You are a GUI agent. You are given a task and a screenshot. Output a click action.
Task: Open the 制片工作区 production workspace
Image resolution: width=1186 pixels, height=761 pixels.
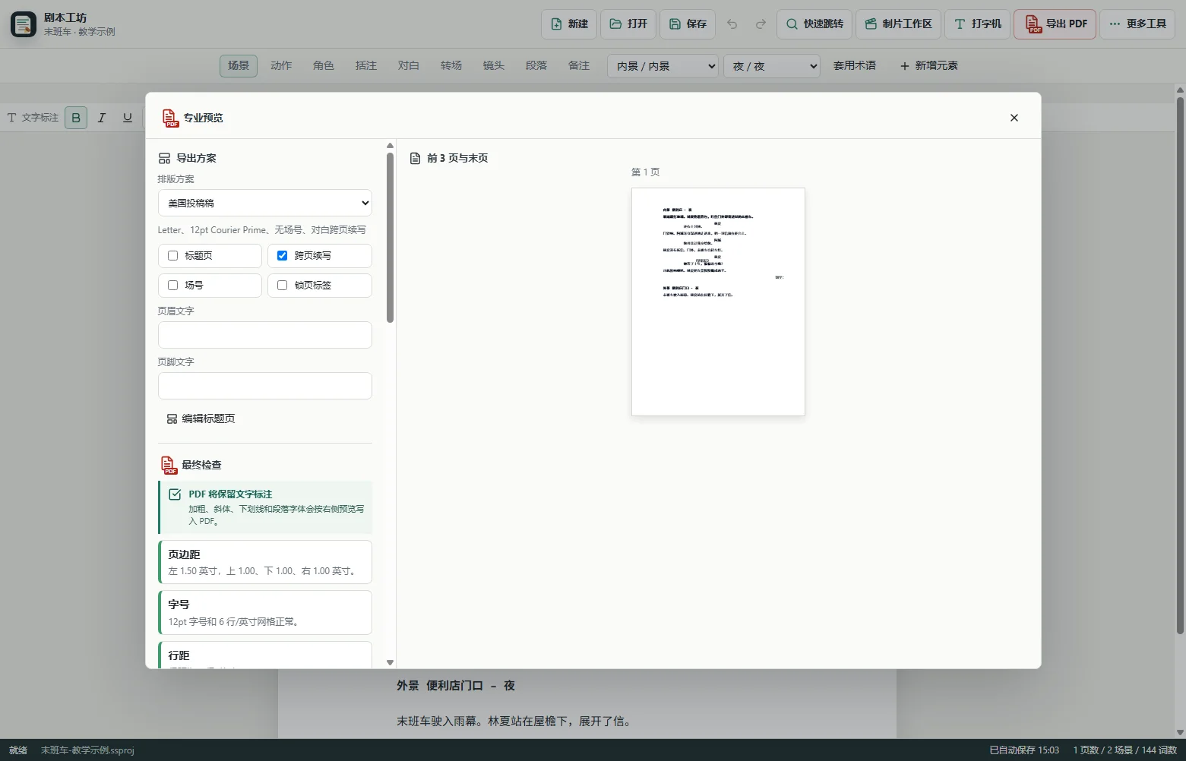[899, 24]
